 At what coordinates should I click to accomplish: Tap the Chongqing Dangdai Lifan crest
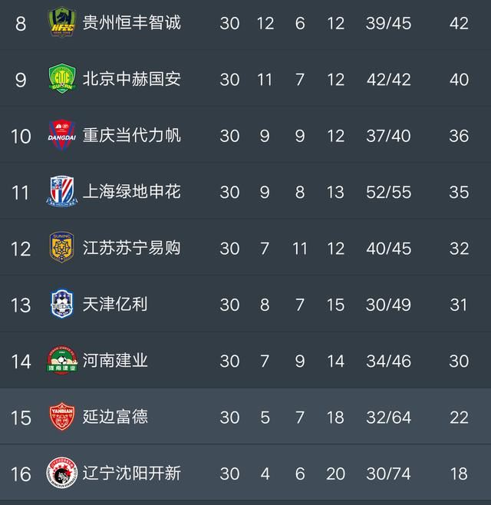click(62, 135)
